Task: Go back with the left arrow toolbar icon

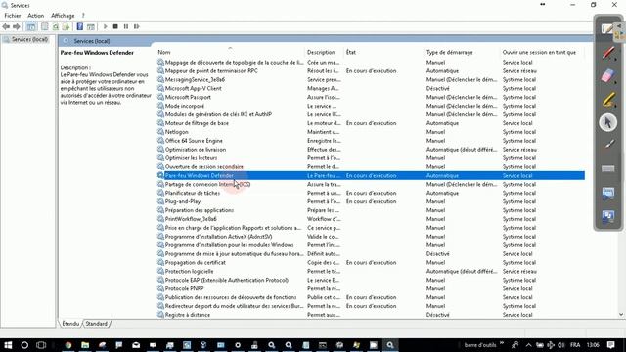Action: (x=6, y=26)
